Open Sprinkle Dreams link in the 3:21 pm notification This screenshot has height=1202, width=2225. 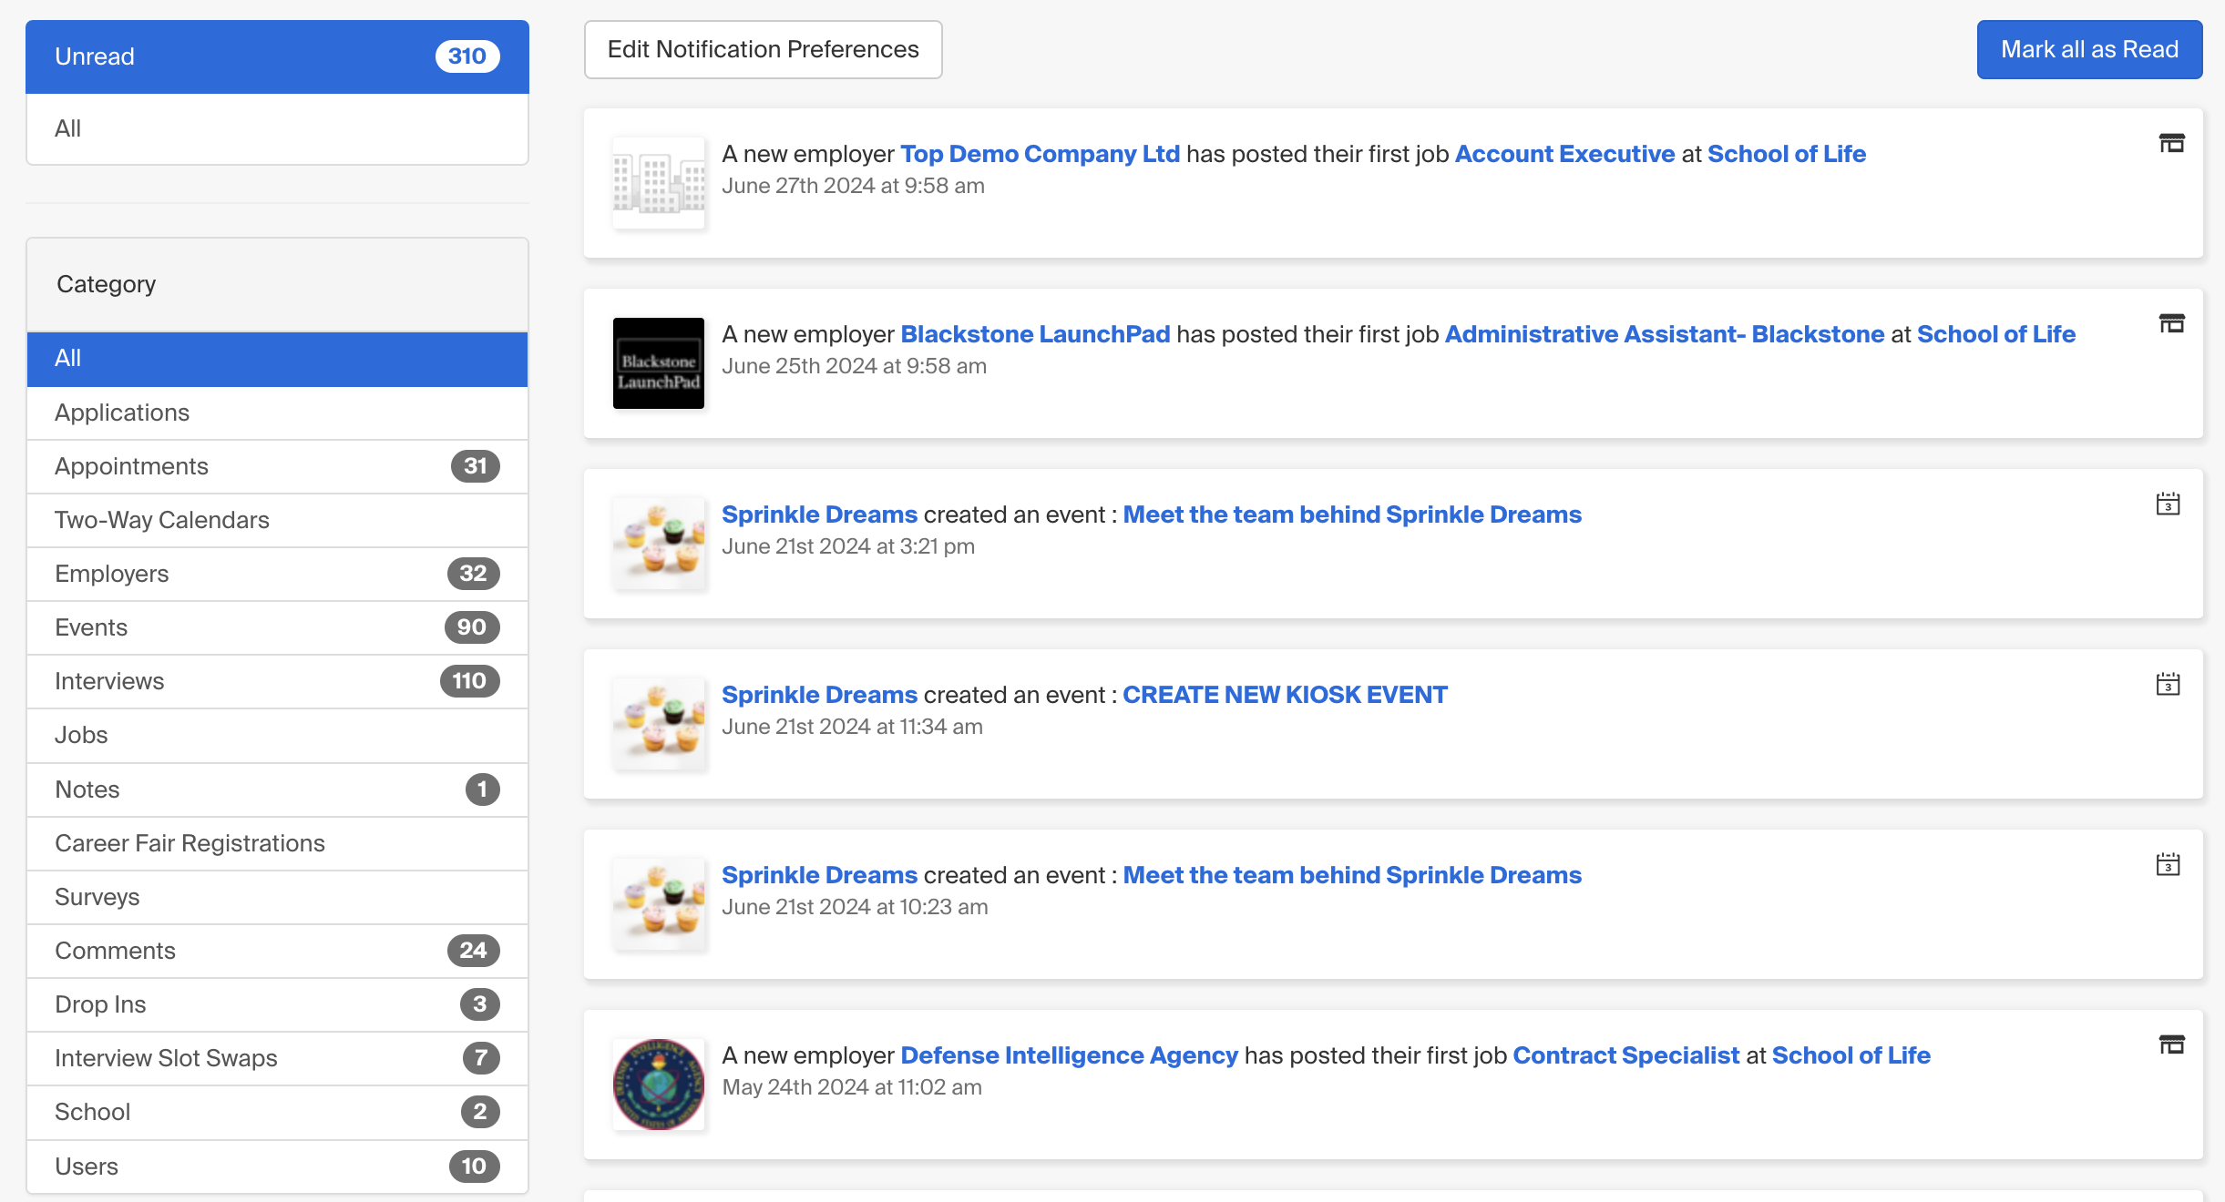click(x=819, y=514)
